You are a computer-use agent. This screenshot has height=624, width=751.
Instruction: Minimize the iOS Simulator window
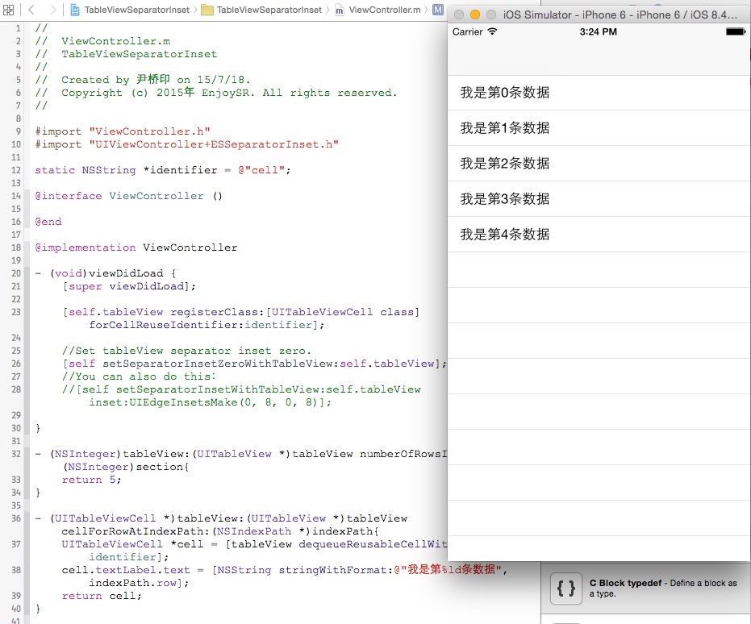click(474, 15)
